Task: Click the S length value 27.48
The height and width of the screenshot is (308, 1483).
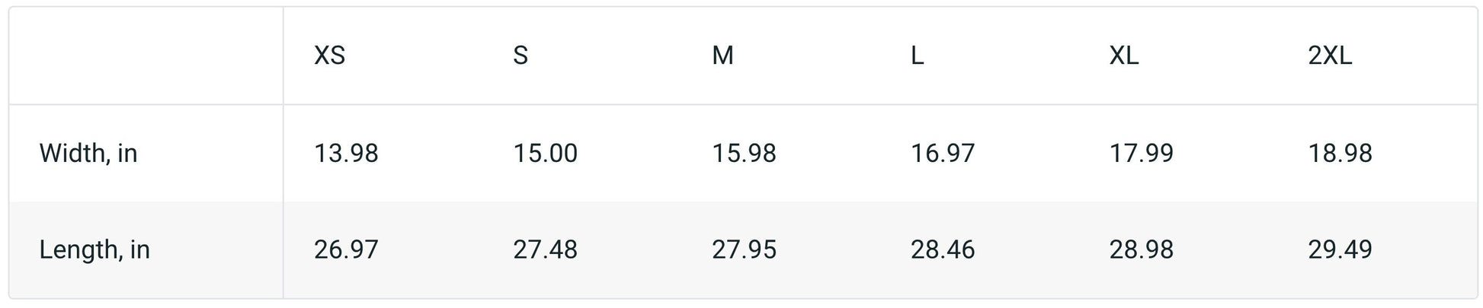Action: pyautogui.click(x=545, y=249)
